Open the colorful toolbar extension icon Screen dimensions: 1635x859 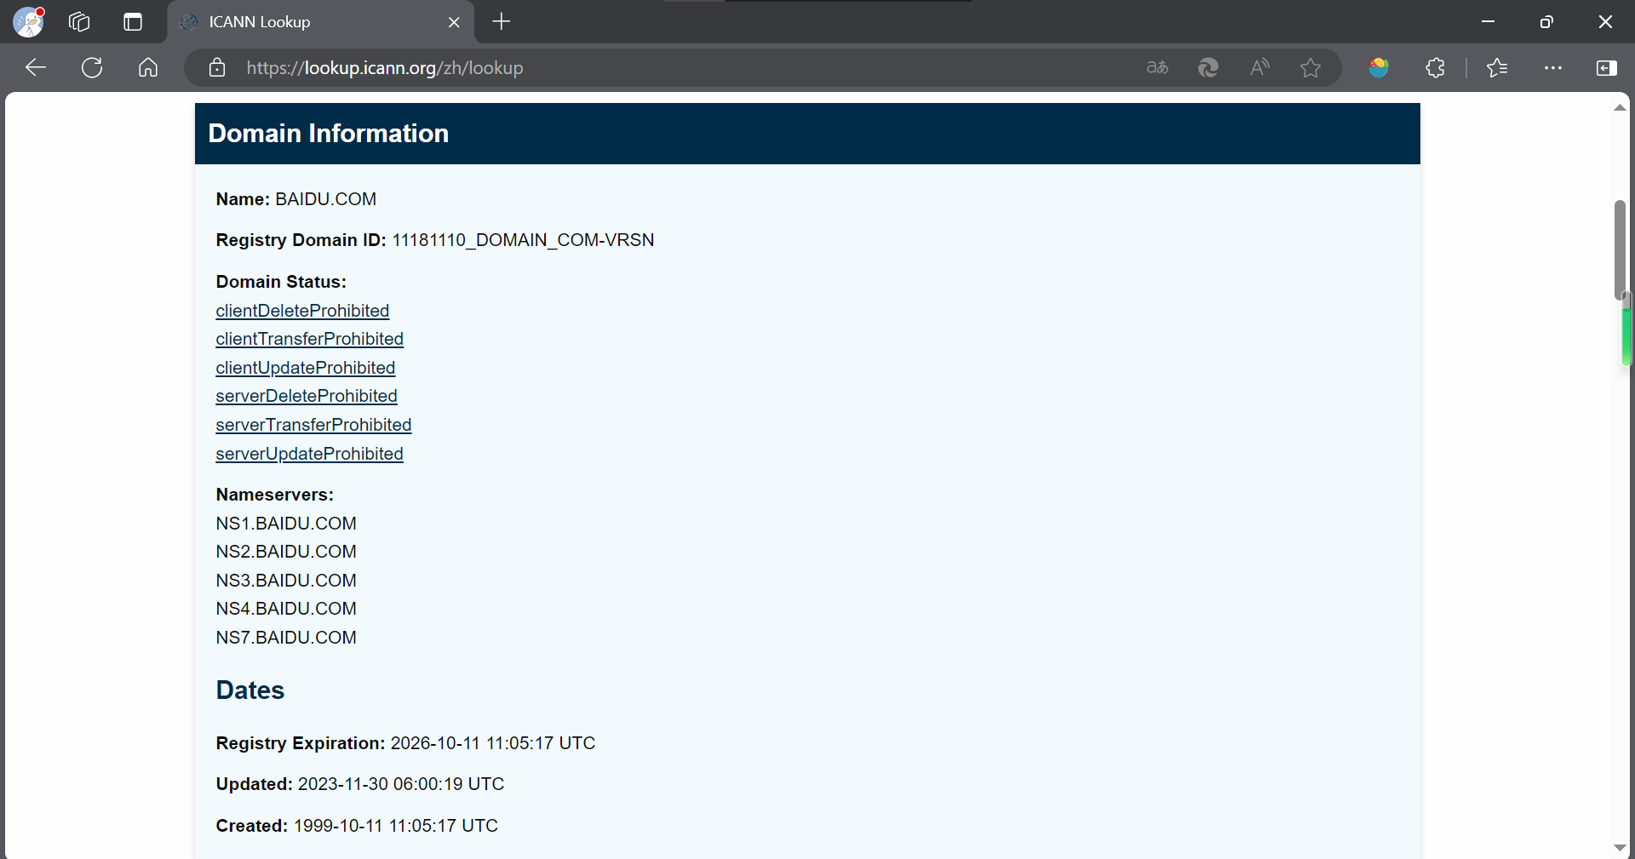click(1379, 67)
